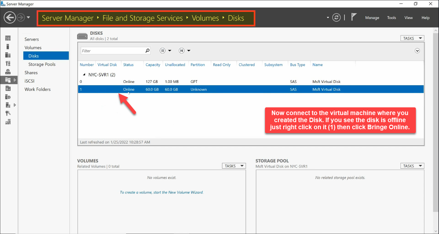Image resolution: width=439 pixels, height=234 pixels.
Task: Click the magnifier search icon in the Filter box
Action: click(x=147, y=50)
